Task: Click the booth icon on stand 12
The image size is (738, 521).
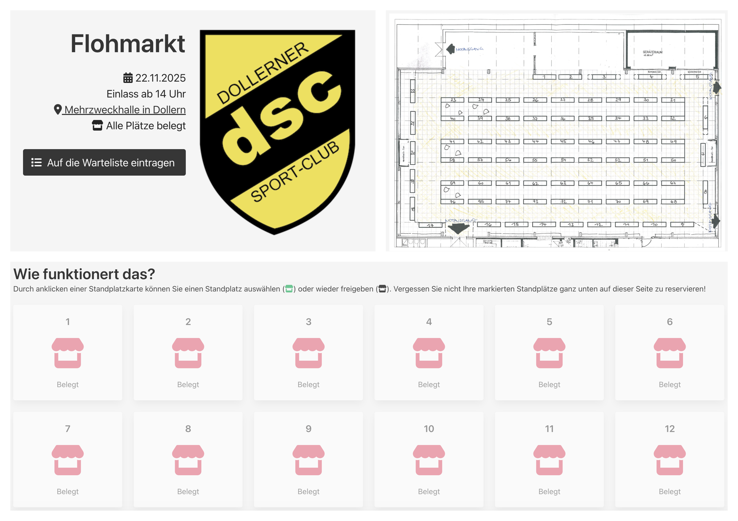Action: (670, 460)
